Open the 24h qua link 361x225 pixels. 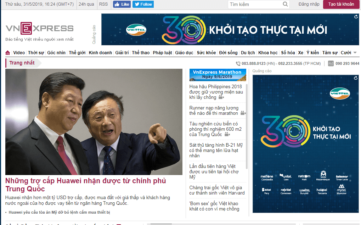(x=86, y=4)
